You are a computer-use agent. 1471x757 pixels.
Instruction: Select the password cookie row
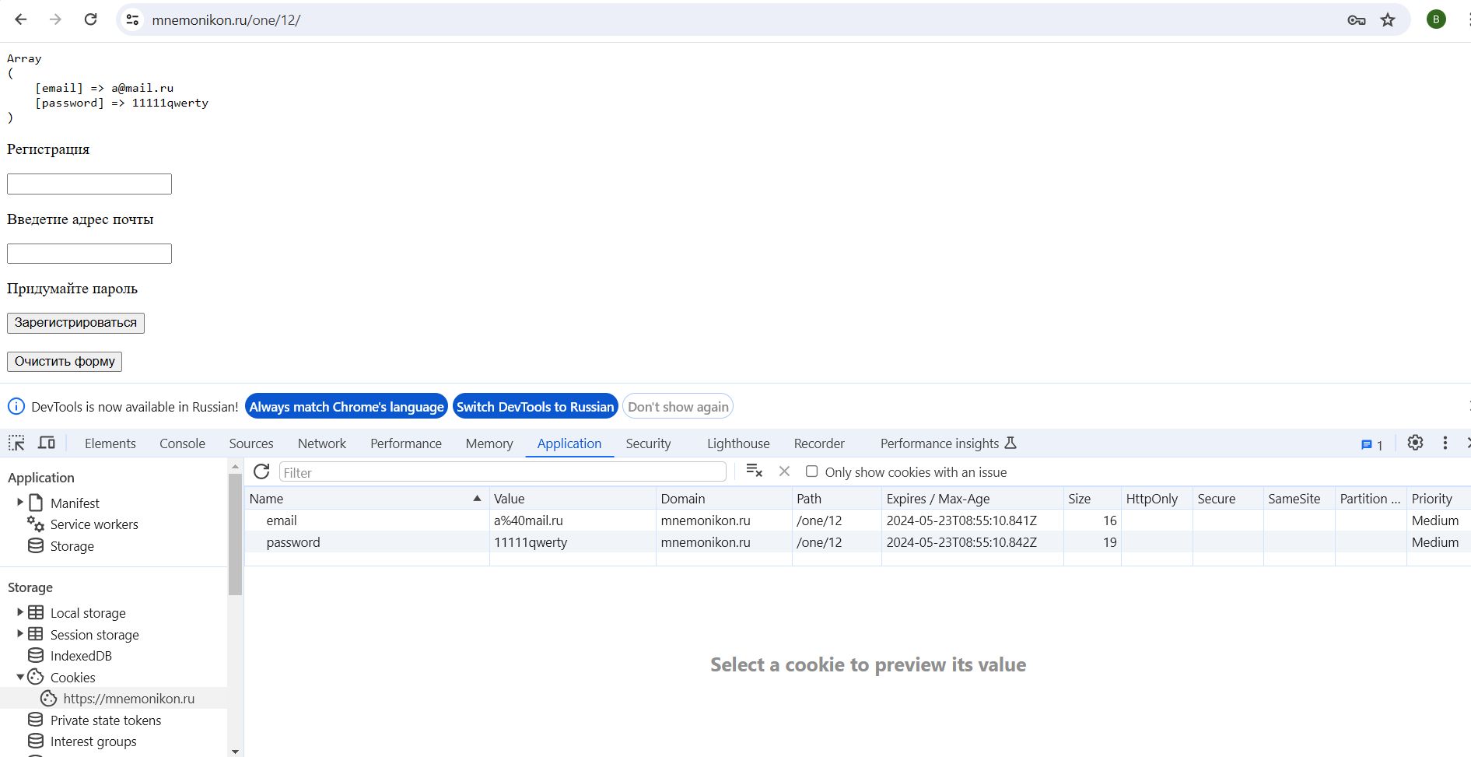292,542
